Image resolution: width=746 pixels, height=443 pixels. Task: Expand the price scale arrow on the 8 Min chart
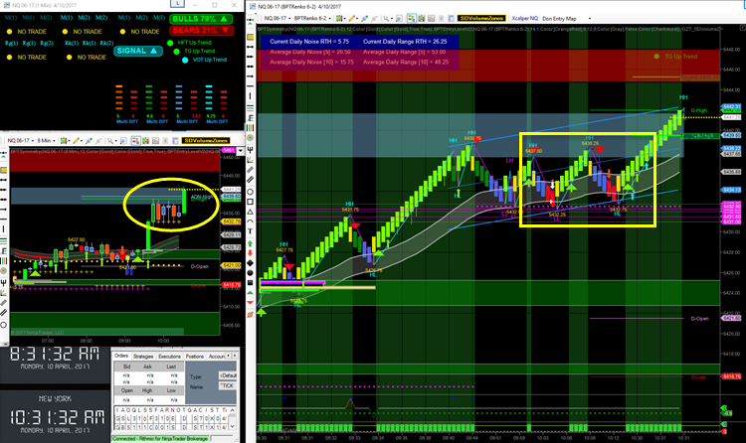pos(241,151)
